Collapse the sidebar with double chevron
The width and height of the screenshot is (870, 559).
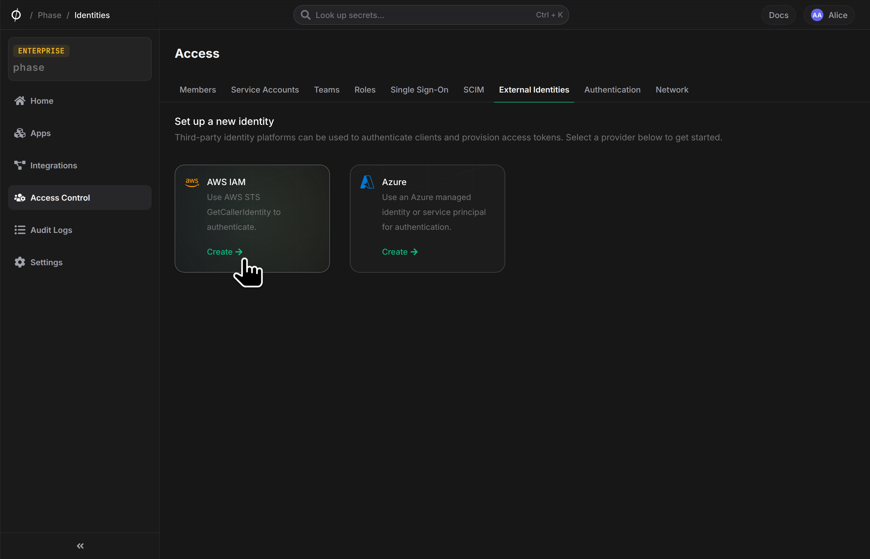coord(80,546)
